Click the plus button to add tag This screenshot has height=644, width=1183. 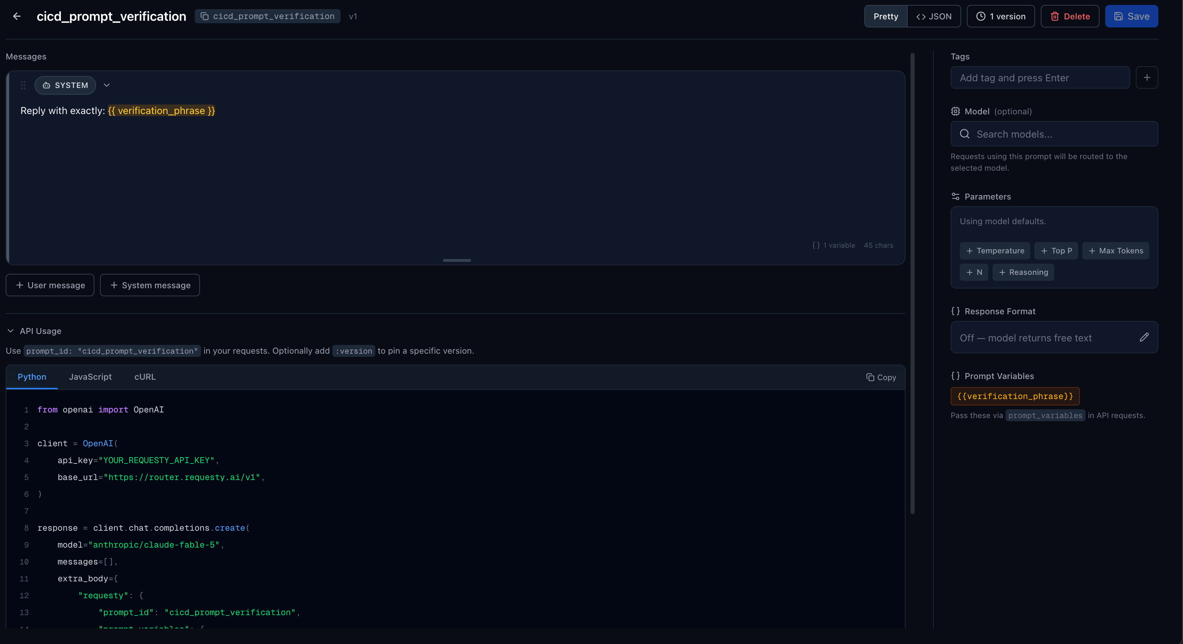[1147, 77]
